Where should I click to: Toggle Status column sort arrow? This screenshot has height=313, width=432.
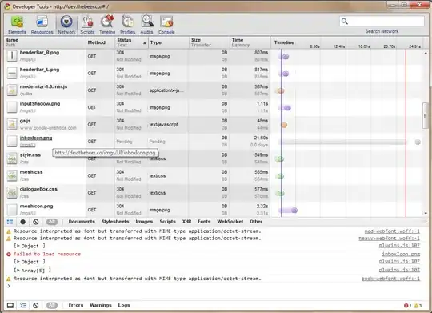(144, 43)
